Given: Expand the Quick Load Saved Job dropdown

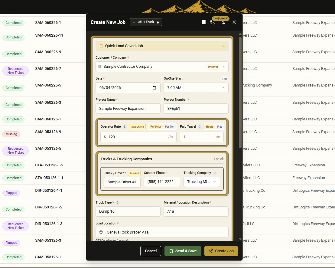Looking at the screenshot, I should coord(223,46).
